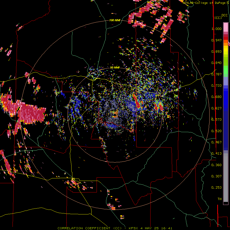Click the 0.520 color scale value
Viewport: 230px width, 230px height.
(x=216, y=131)
